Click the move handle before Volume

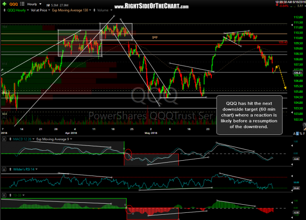click(x=95, y=10)
